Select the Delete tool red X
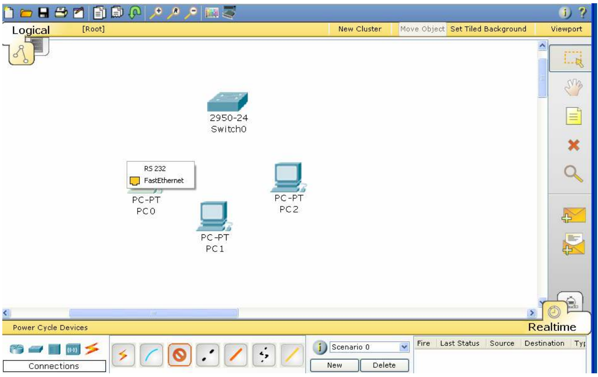Image resolution: width=598 pixels, height=377 pixels. (573, 145)
